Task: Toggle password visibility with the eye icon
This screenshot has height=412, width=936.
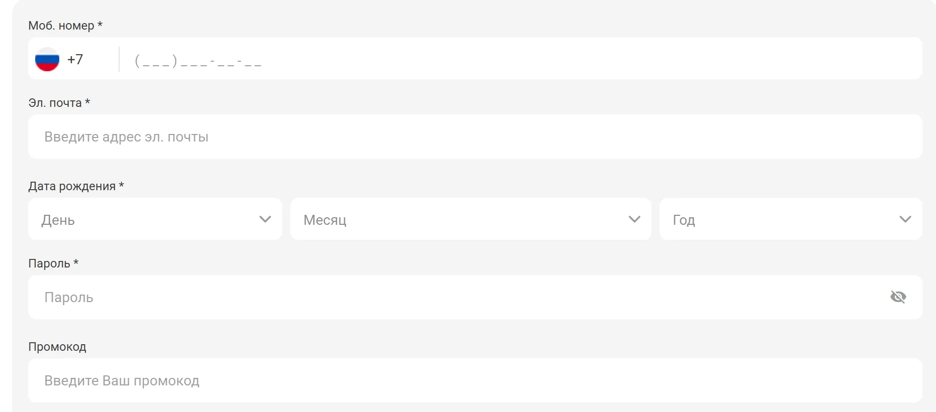Action: [898, 297]
